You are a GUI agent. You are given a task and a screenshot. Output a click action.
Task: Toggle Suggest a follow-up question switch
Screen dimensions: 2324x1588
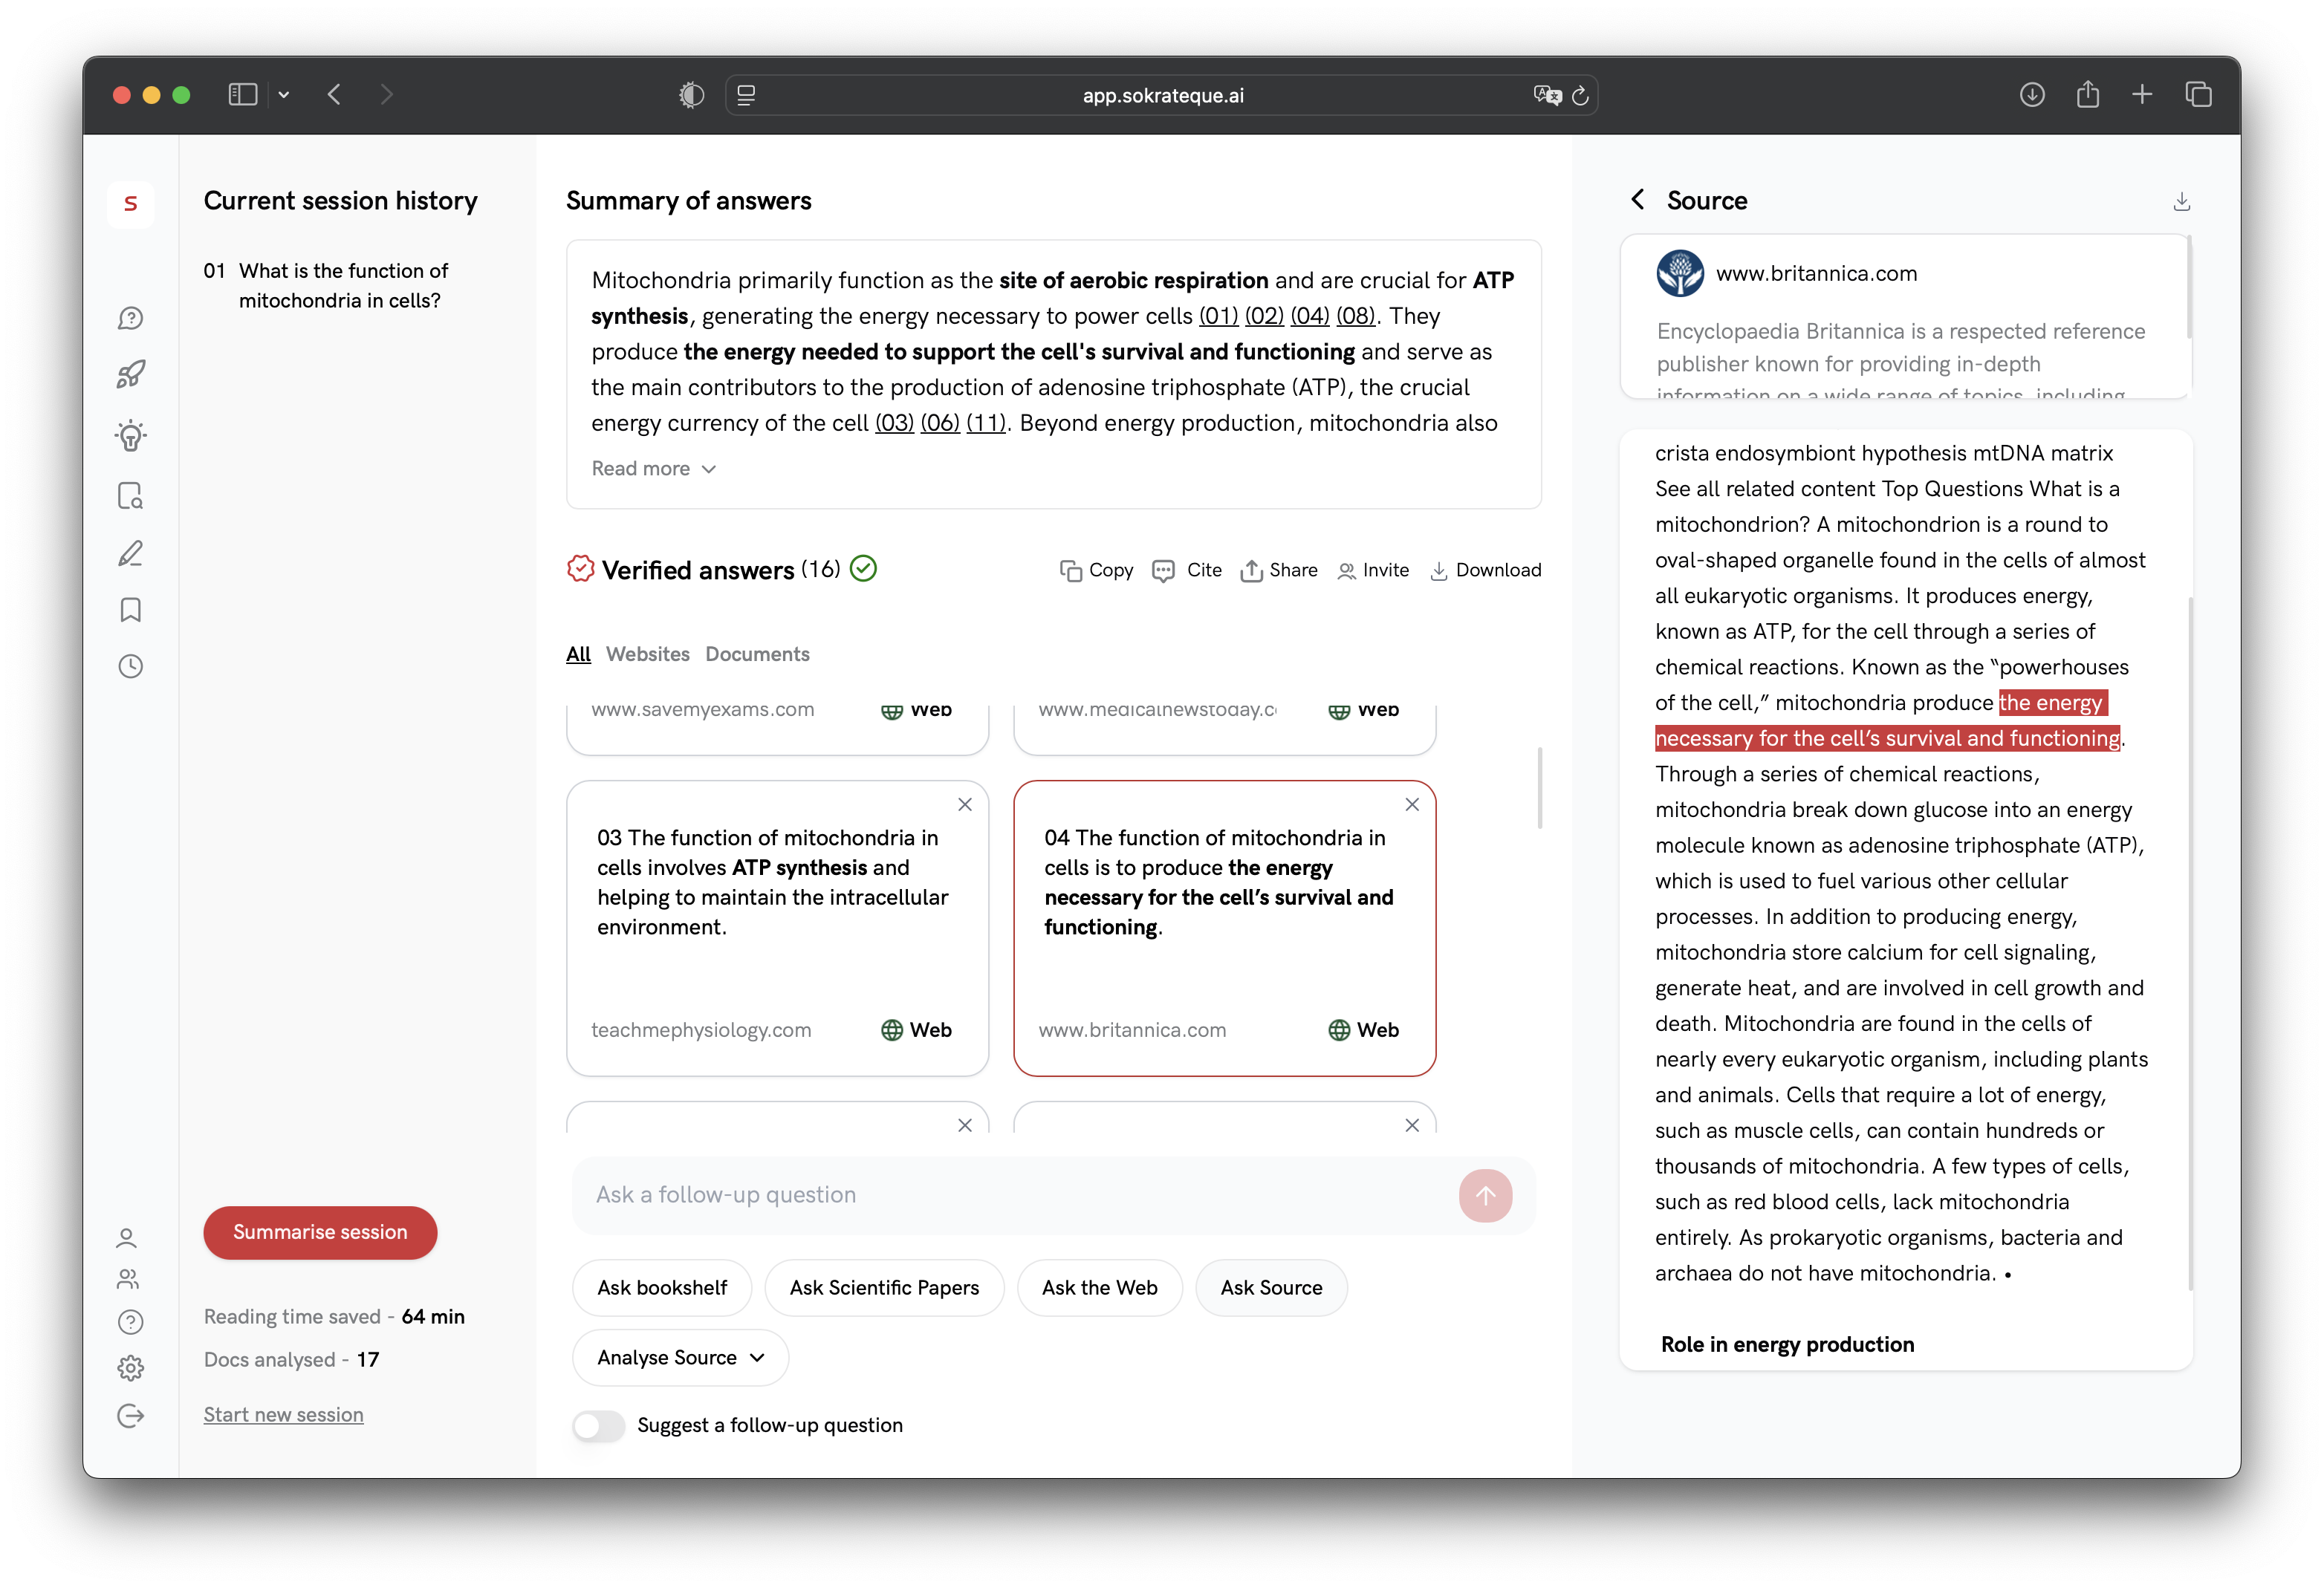pyautogui.click(x=598, y=1425)
